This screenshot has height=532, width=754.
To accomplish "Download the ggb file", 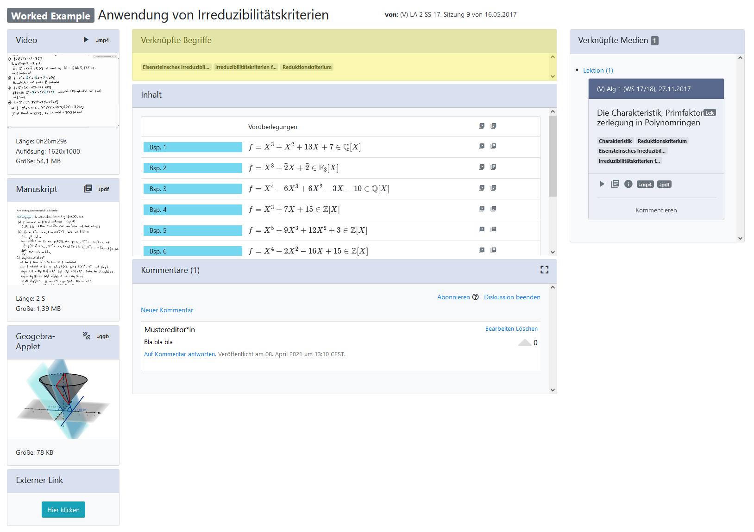I will (103, 336).
